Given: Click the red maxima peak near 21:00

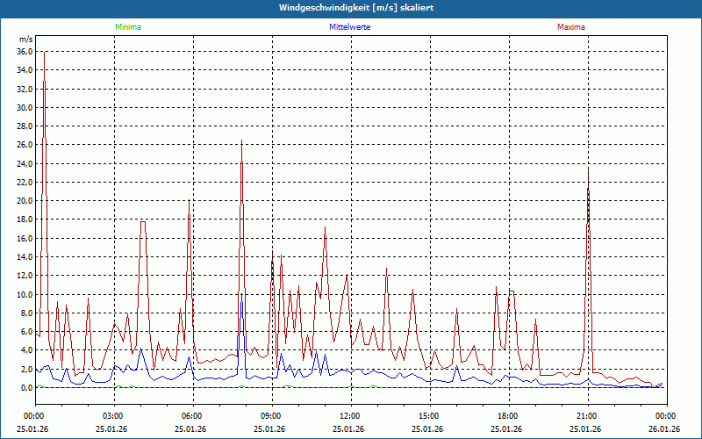Looking at the screenshot, I should pyautogui.click(x=588, y=169).
